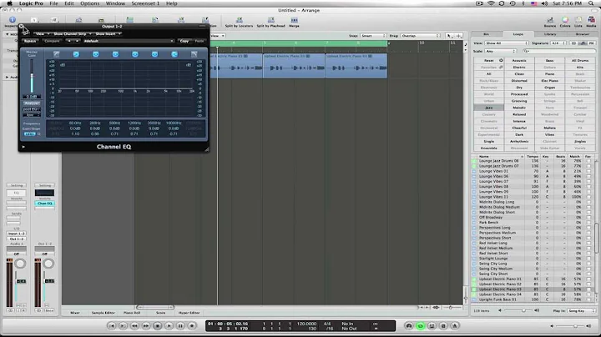Click the metronome button in transport bar
Screen dimensions: 601x337
455,326
